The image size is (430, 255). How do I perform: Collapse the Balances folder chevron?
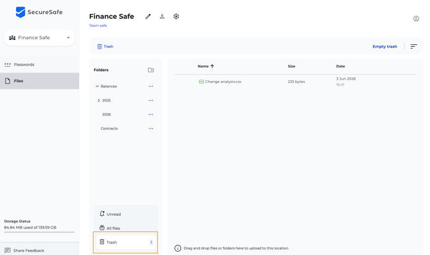pos(97,86)
